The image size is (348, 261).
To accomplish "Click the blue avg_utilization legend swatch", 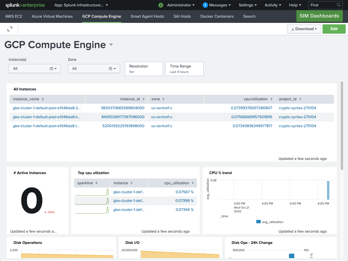I will 258,222.
